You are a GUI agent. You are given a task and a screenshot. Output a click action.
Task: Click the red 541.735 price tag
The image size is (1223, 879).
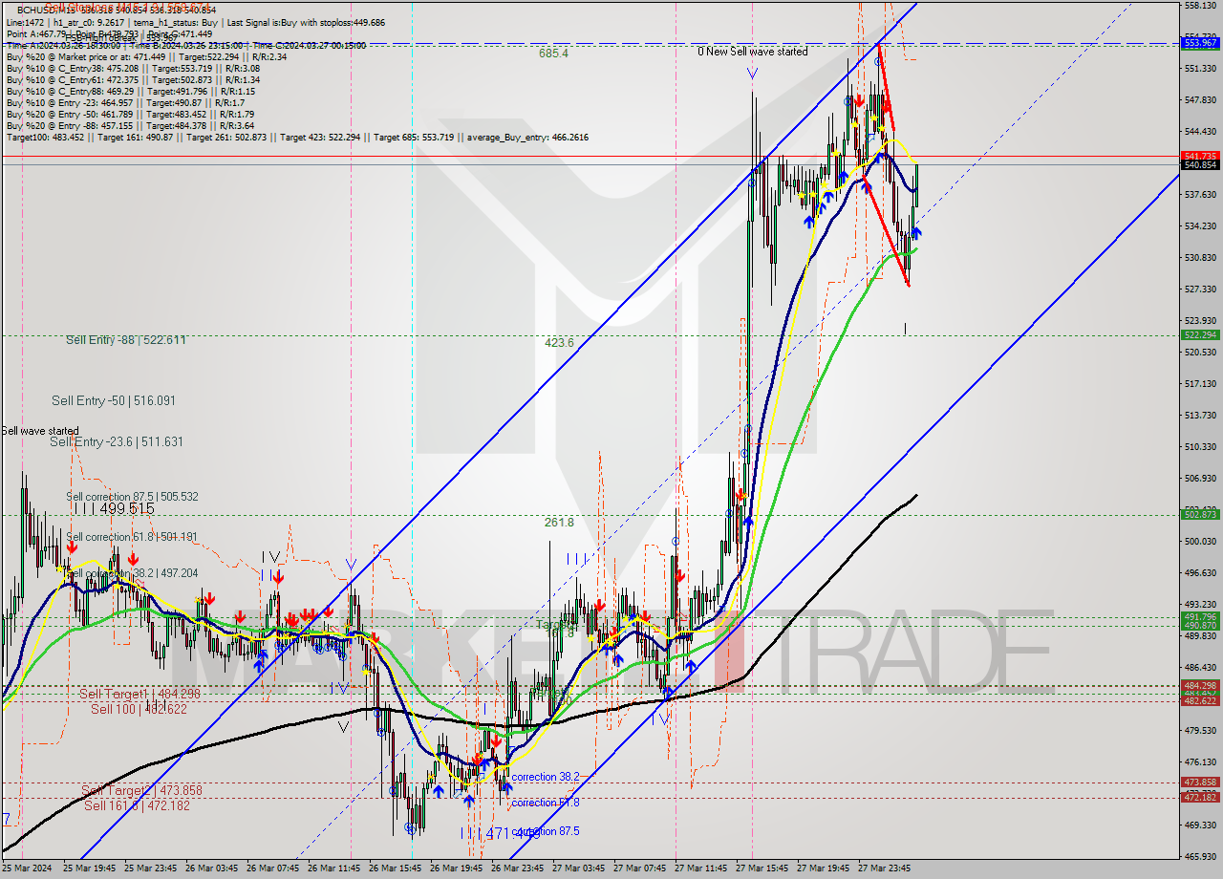(x=1201, y=155)
